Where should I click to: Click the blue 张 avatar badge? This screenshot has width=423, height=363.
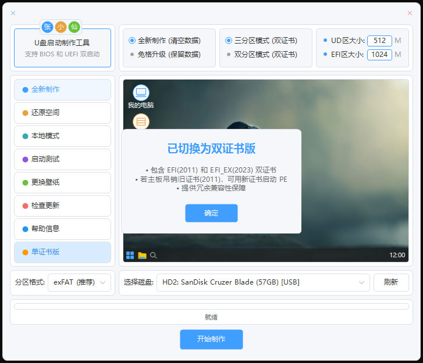[48, 27]
